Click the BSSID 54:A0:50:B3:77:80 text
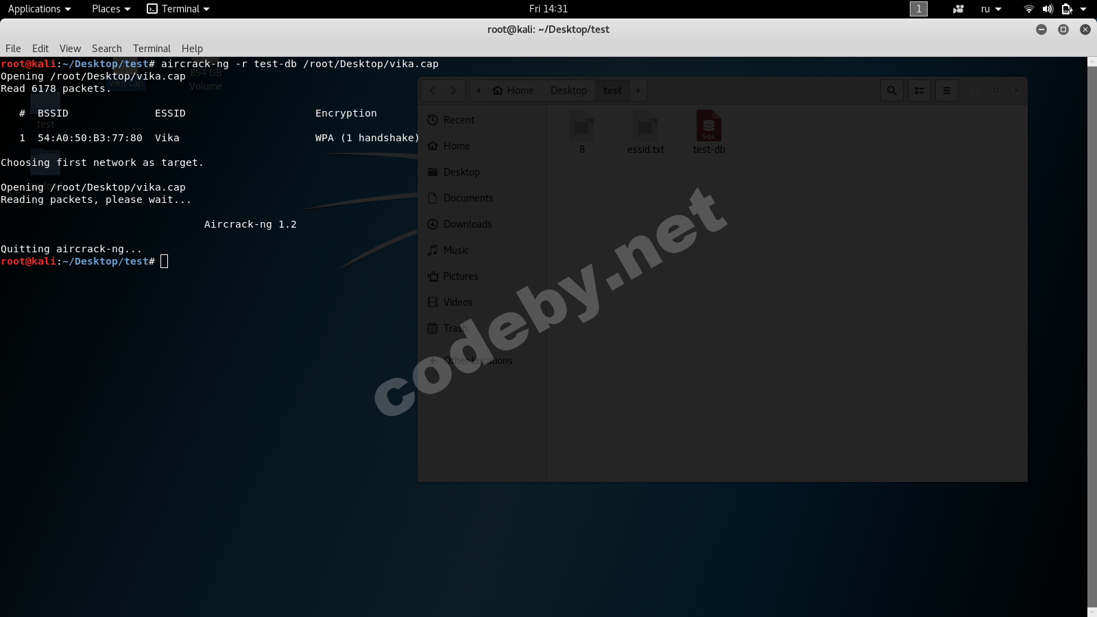 click(x=90, y=138)
